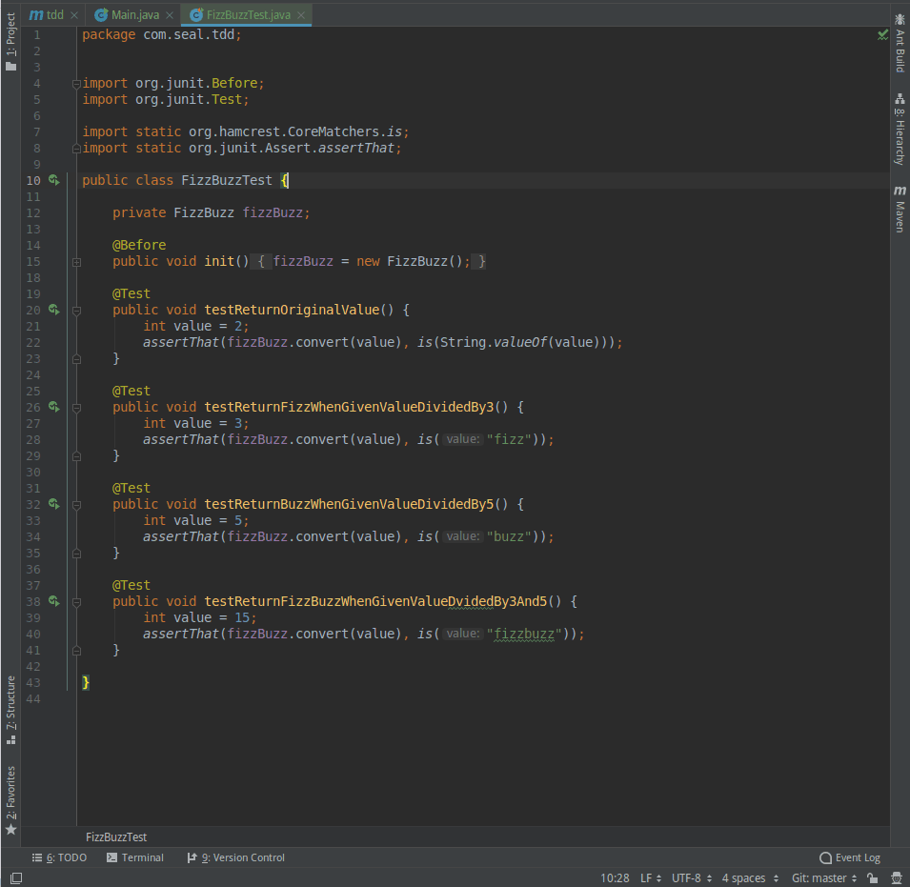Click the value 15 on line 39
The image size is (910, 887).
[242, 617]
